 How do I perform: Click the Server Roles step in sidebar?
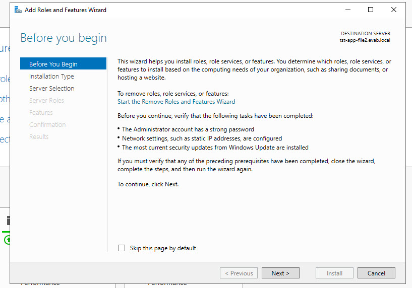pyautogui.click(x=46, y=100)
